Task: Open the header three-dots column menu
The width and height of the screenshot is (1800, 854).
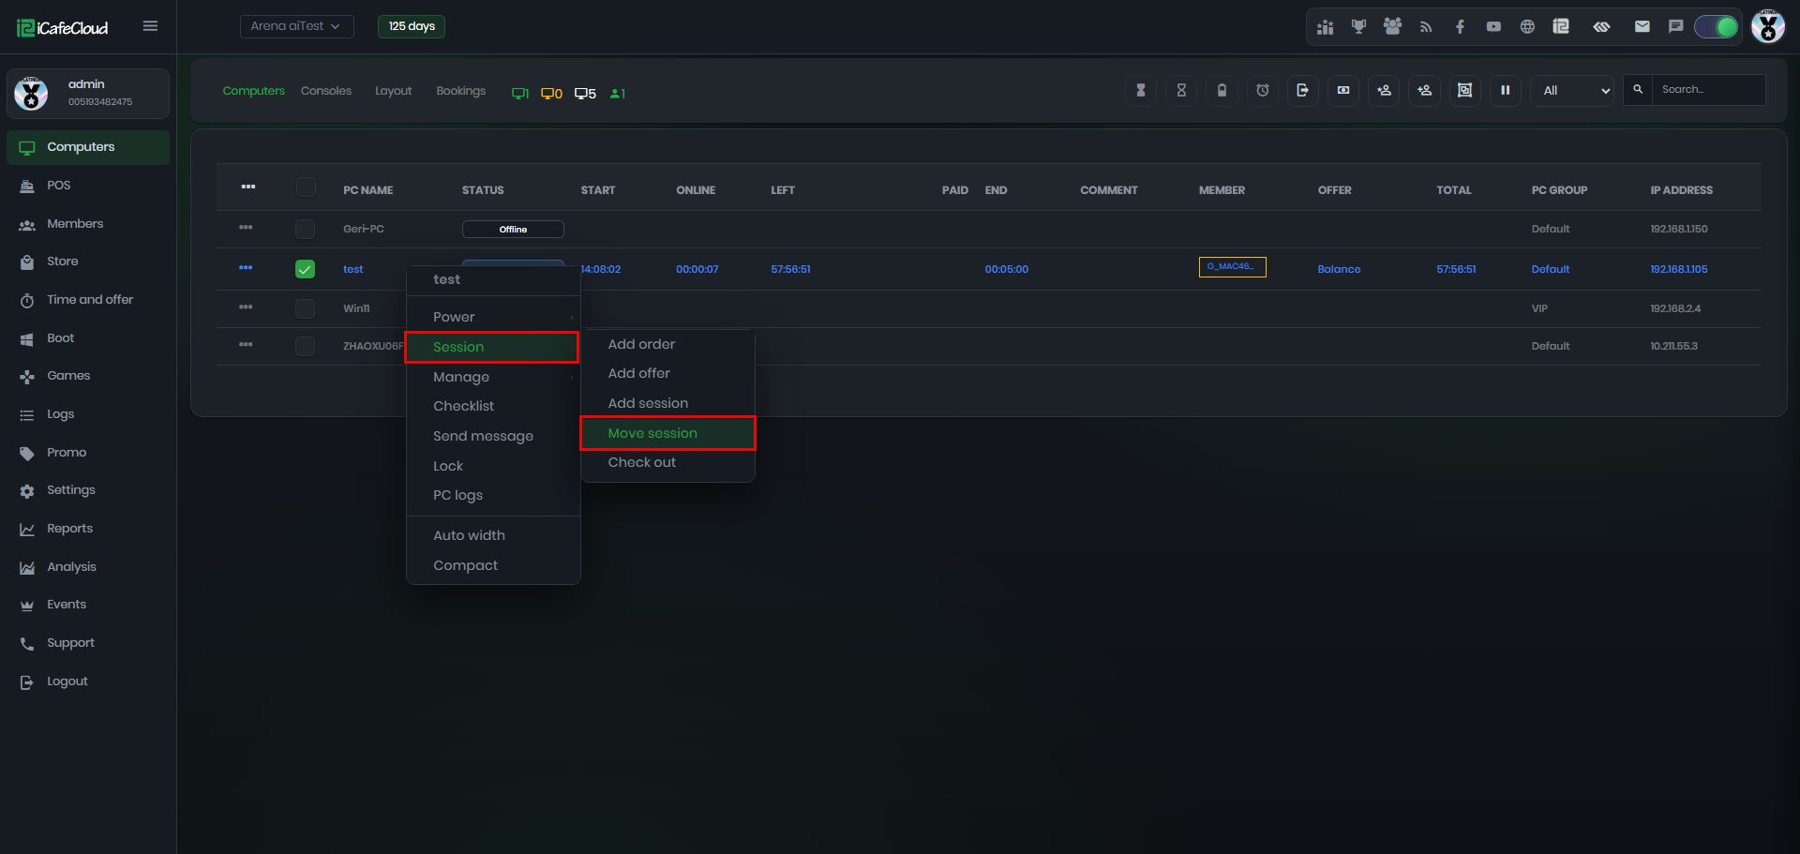Action: pyautogui.click(x=248, y=187)
